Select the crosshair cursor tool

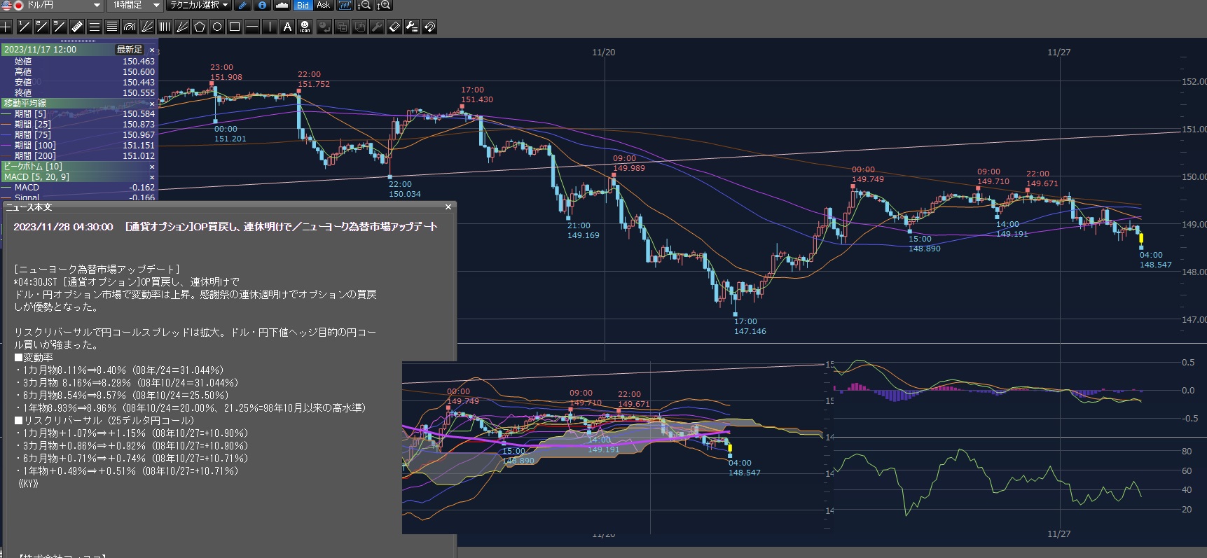tap(6, 27)
